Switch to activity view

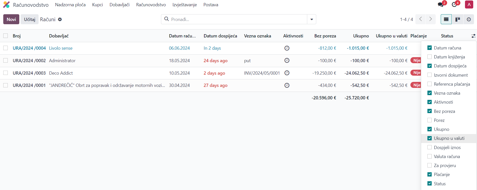[x=469, y=19]
